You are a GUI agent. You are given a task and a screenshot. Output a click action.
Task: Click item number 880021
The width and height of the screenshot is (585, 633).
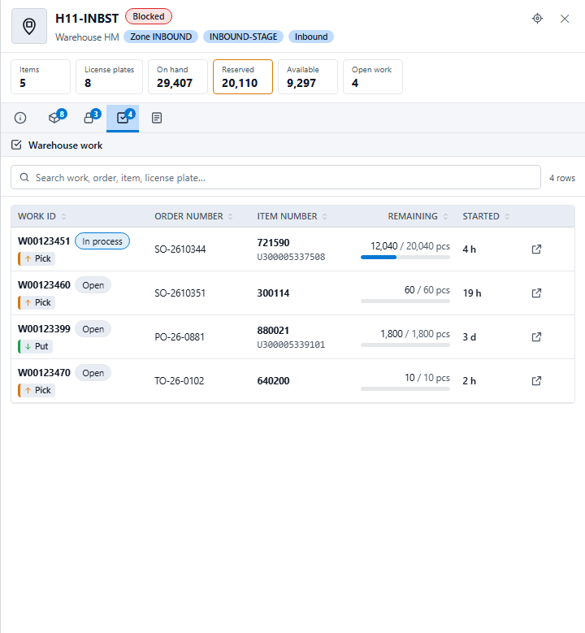click(x=273, y=331)
